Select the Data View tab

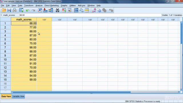(6, 96)
